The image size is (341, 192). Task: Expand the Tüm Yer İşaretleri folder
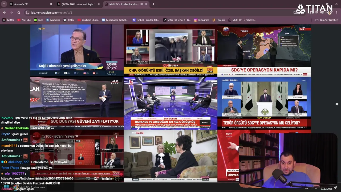(326, 20)
